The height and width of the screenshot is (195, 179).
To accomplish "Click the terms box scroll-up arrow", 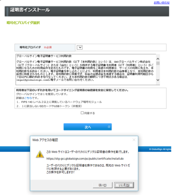I will pyautogui.click(x=158, y=59).
